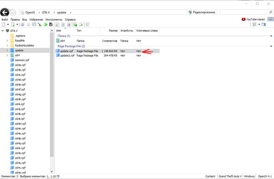Collapse the Папка (1) group arrow
Viewport: 274px width, 179px height.
click(271, 36)
